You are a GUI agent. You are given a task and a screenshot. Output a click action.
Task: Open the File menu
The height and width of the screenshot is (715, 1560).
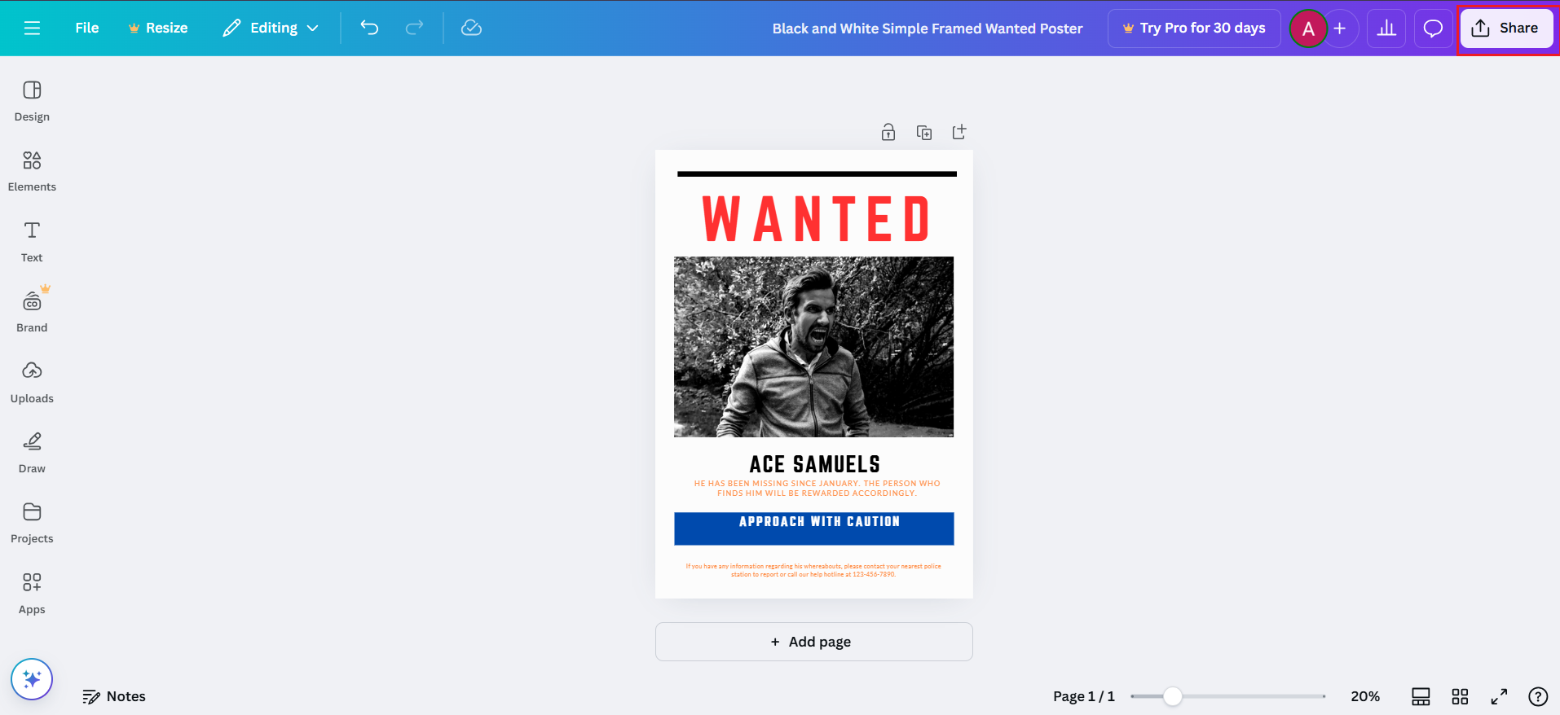point(86,29)
